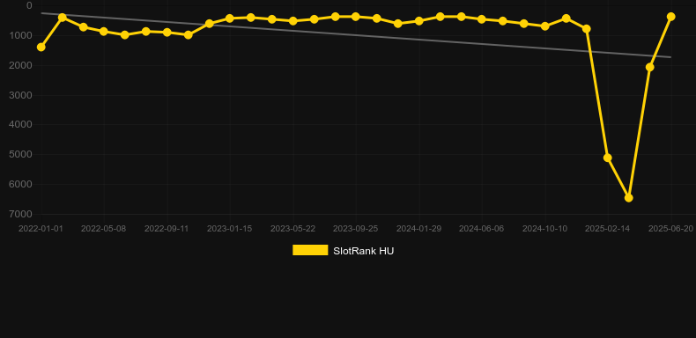Select the data point above 2022-05-08
The image size is (696, 338).
[104, 32]
